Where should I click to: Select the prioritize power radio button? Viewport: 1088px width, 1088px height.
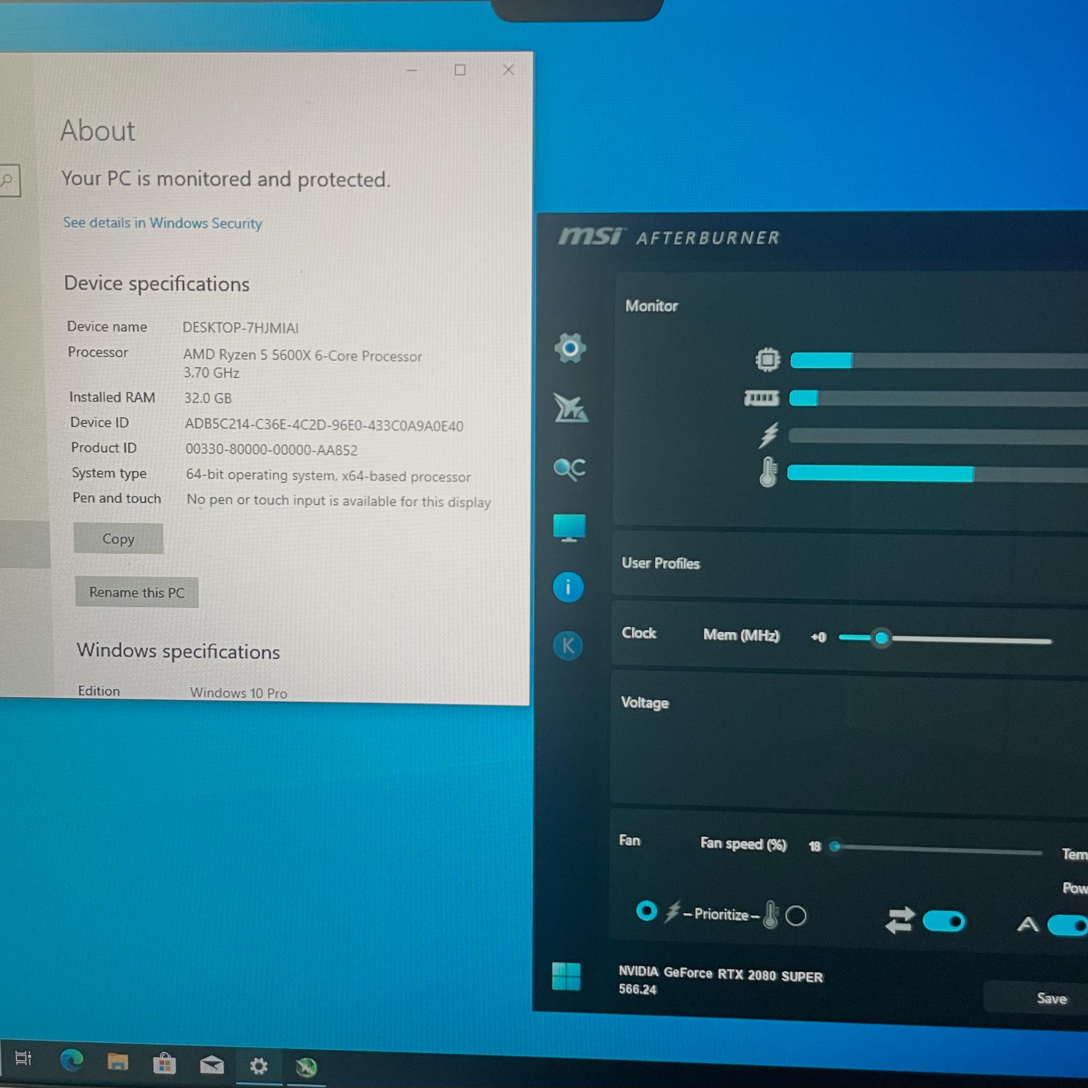(647, 911)
